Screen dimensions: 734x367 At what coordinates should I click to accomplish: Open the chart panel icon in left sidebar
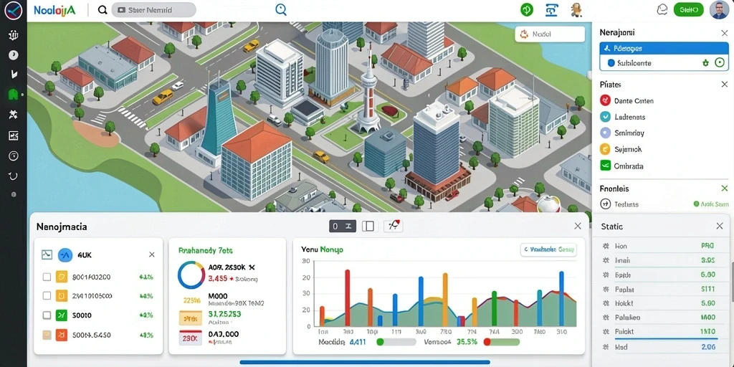tap(13, 135)
